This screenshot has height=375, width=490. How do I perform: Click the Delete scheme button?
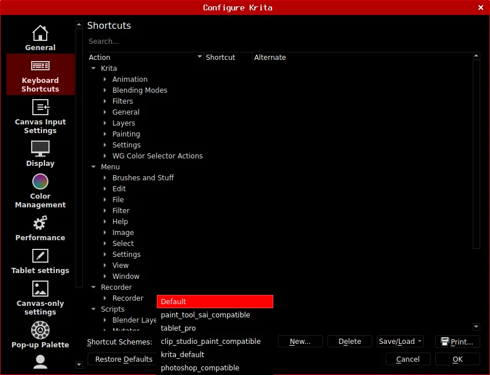coord(350,341)
